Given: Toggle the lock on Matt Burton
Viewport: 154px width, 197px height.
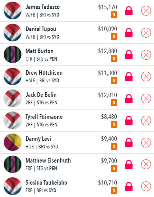Looking at the screenshot, I should pos(128,54).
